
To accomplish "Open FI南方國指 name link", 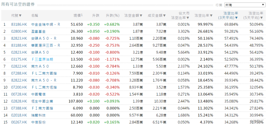I will [42, 108].
